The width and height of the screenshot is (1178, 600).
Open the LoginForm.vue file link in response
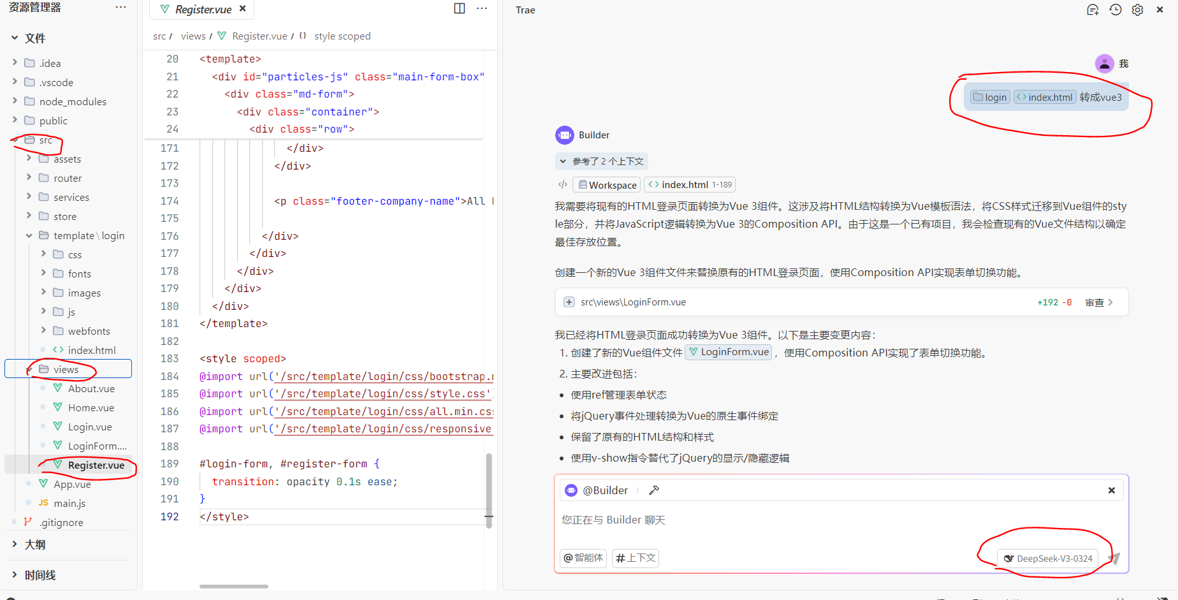pyautogui.click(x=728, y=352)
